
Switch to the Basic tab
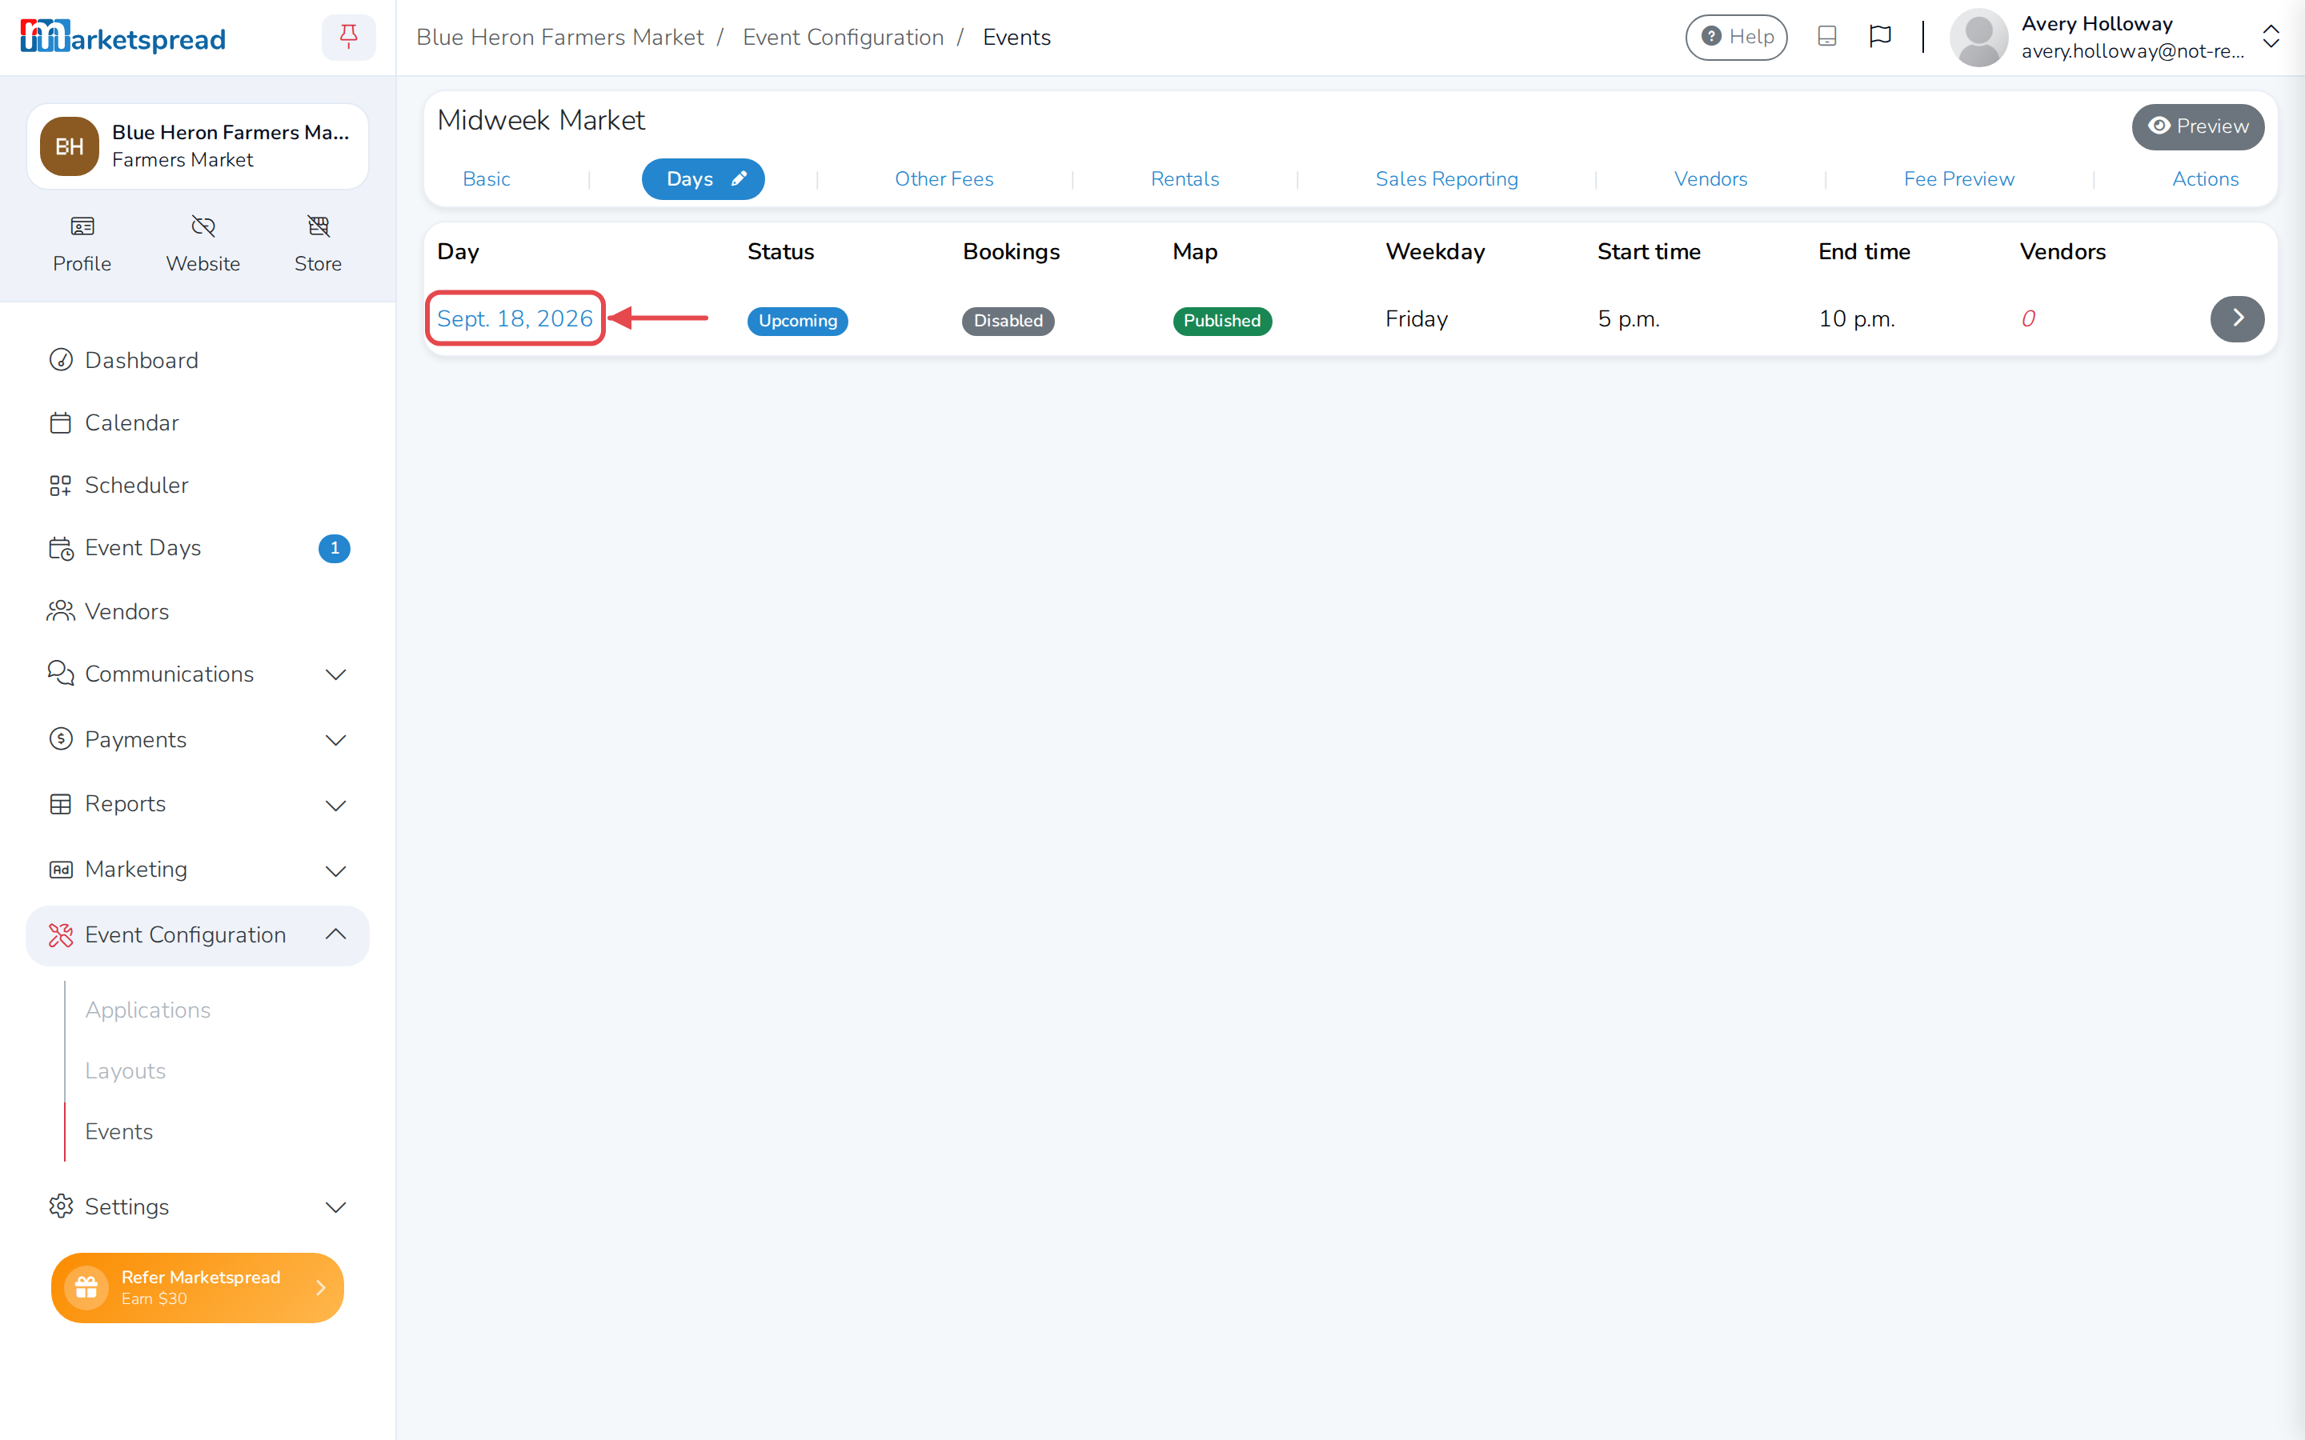click(x=486, y=179)
